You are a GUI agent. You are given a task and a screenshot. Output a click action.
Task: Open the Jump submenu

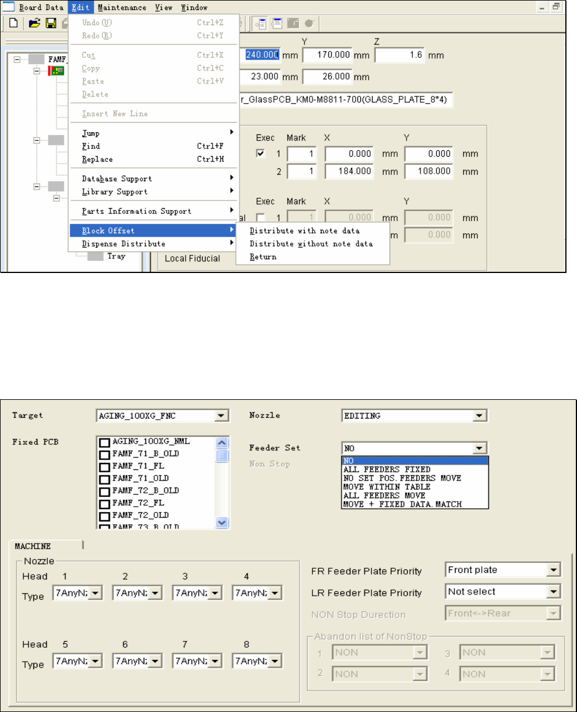pyautogui.click(x=153, y=133)
